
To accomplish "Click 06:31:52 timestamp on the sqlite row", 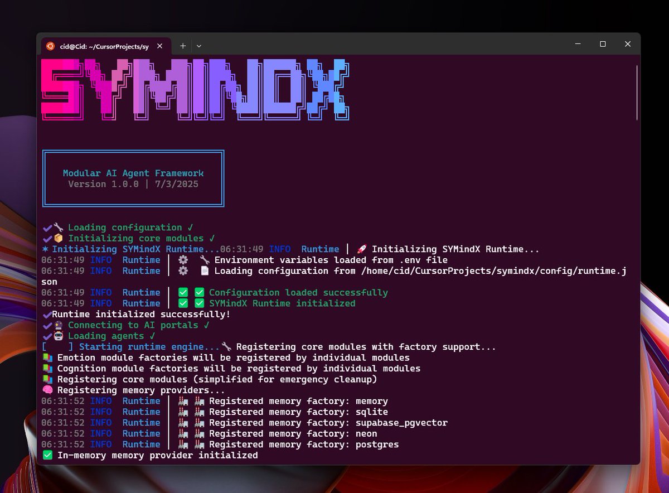I will point(63,412).
